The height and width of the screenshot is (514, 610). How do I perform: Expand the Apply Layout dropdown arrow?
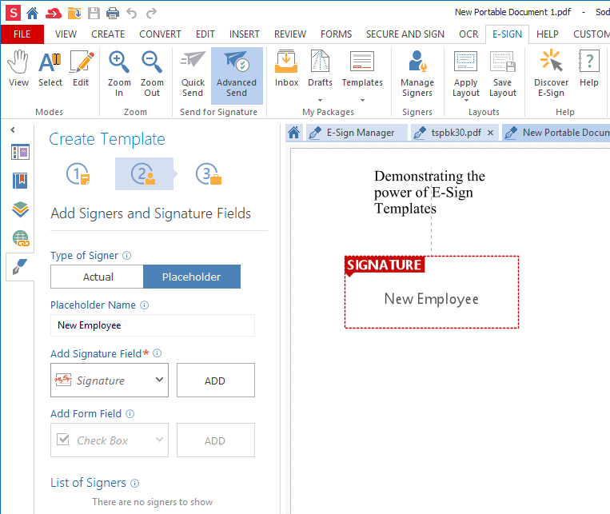(x=465, y=101)
